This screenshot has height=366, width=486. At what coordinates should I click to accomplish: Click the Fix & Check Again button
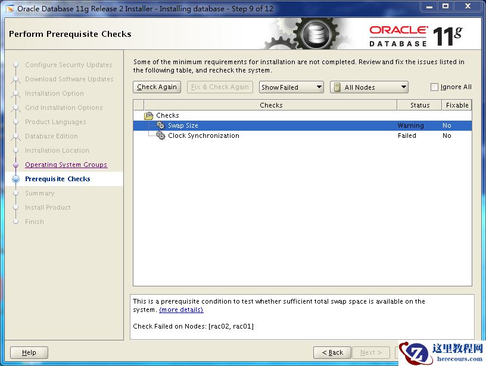(x=220, y=87)
